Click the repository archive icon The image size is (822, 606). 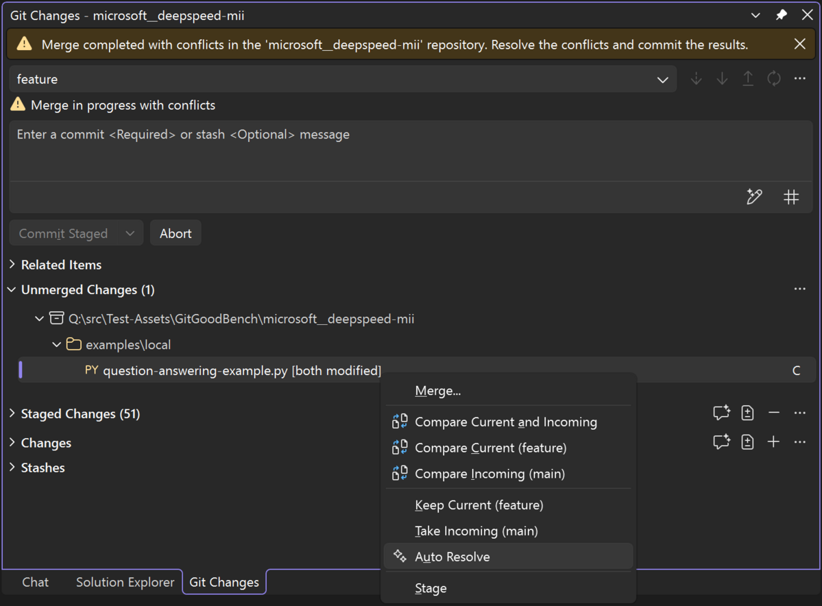[x=57, y=318]
